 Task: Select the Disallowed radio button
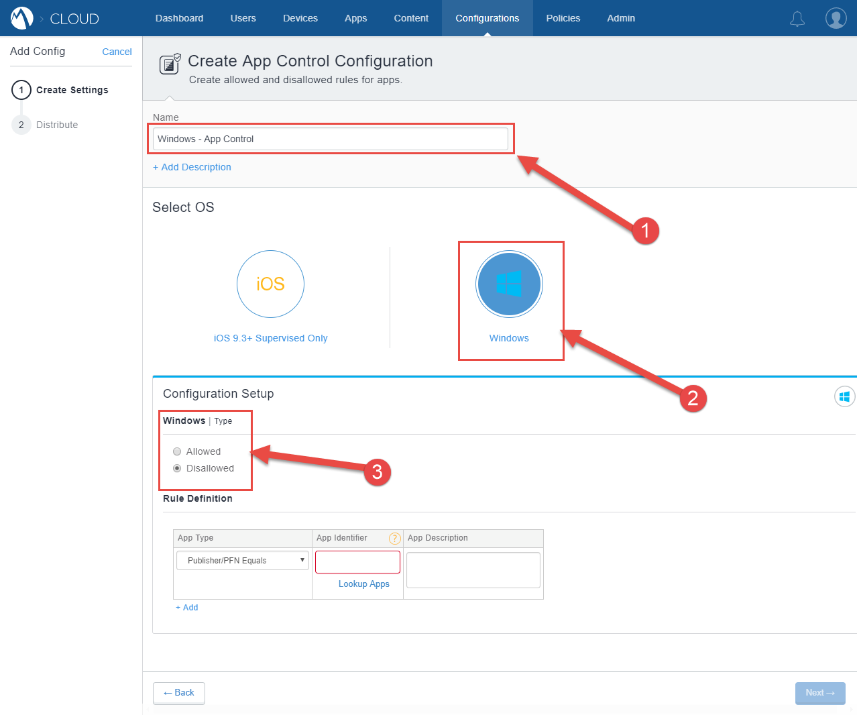tap(176, 467)
